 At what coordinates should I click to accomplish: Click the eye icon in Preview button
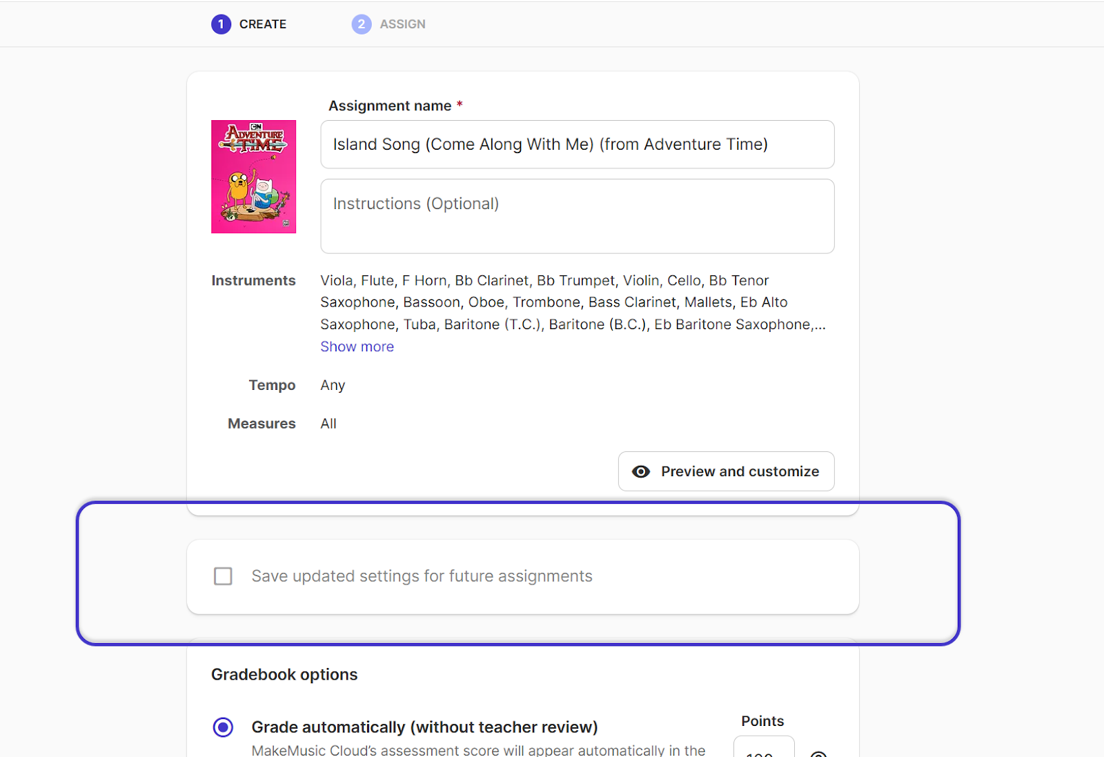[641, 471]
